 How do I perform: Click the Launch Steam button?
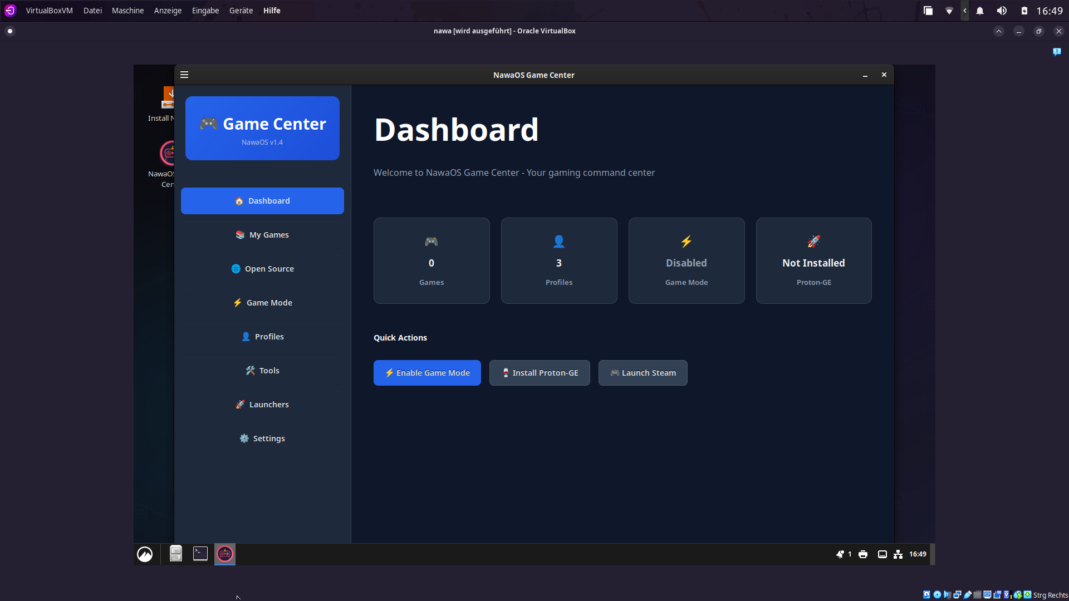click(643, 373)
